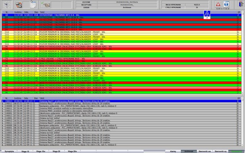Open the Alarmy tab
The height and width of the screenshot is (153, 245).
173,151
